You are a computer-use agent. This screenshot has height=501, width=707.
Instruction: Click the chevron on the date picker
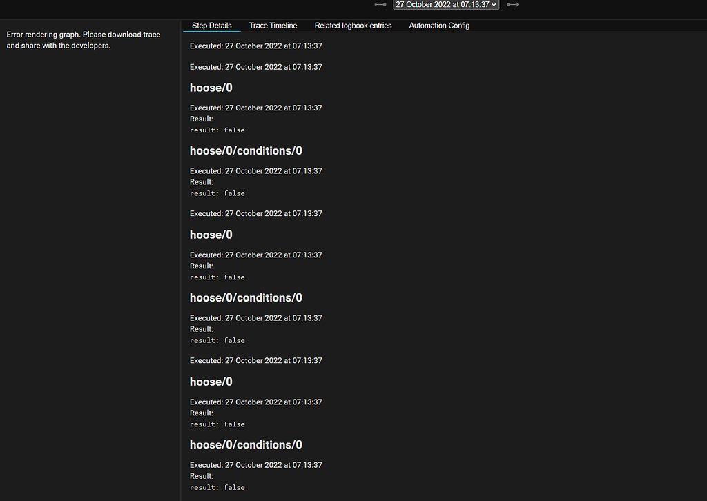(493, 4)
